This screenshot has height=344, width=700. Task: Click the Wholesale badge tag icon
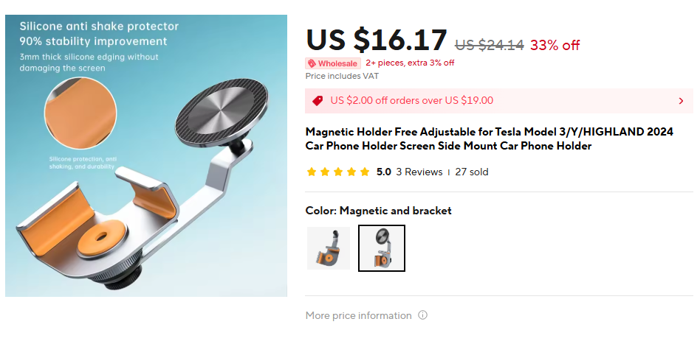312,63
